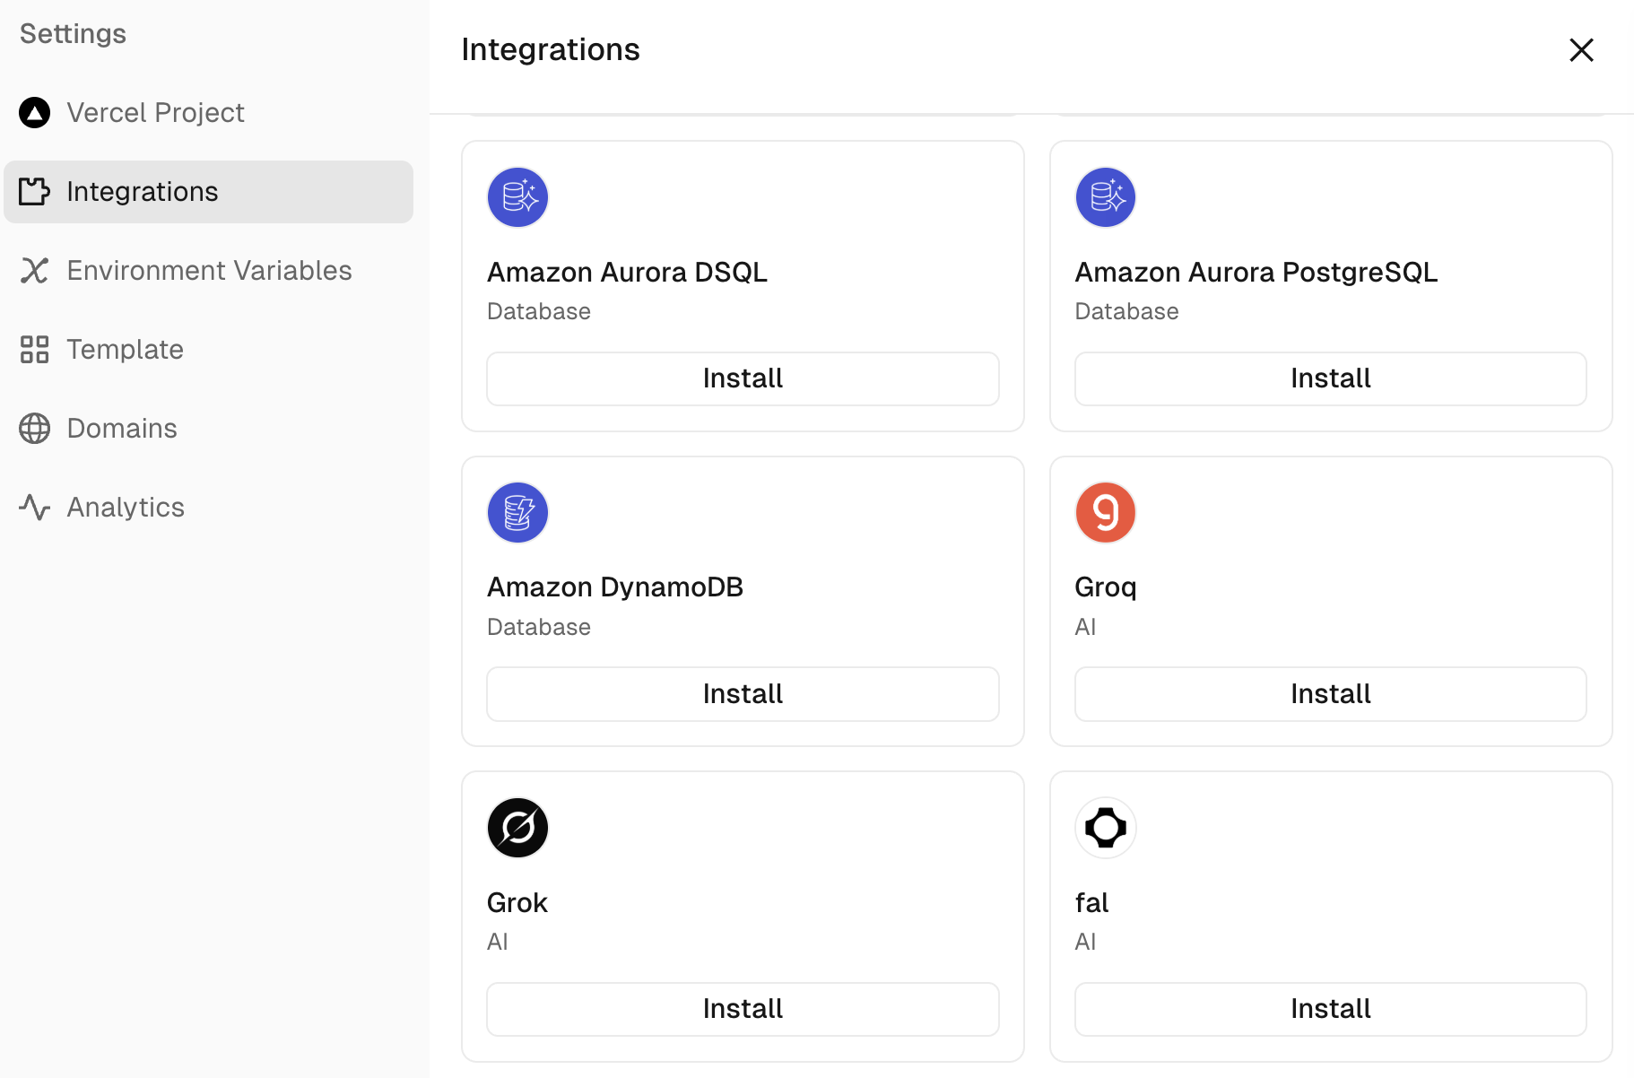This screenshot has width=1634, height=1078.
Task: Install Amazon Aurora DSQL integration
Action: tap(743, 378)
